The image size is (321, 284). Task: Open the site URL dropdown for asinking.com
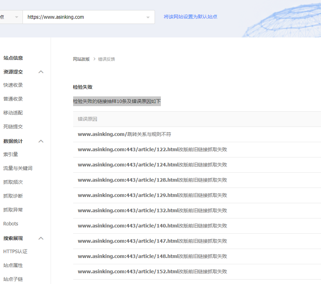pos(147,17)
